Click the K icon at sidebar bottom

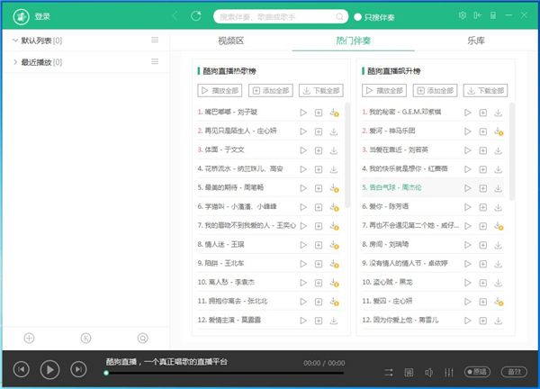pos(85,338)
